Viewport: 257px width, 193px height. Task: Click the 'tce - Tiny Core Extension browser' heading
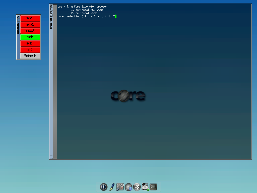click(82, 7)
